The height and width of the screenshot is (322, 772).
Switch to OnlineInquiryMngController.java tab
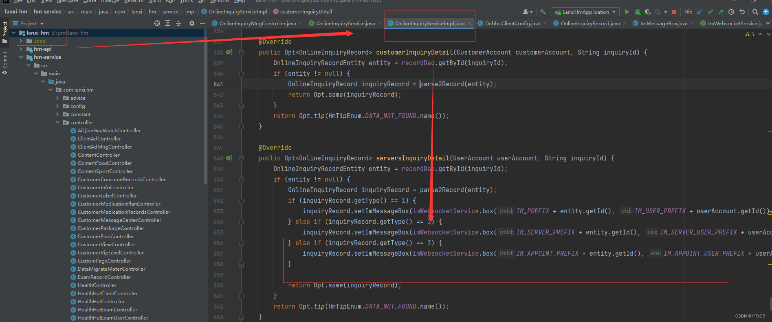257,23
